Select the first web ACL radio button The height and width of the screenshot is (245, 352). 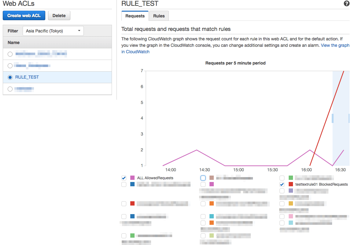click(10, 54)
